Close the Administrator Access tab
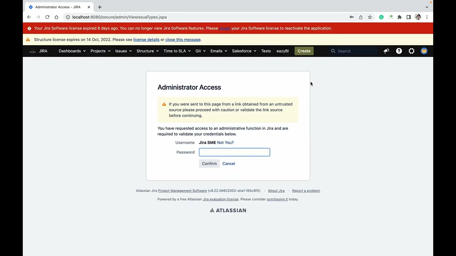456x256 pixels. pyautogui.click(x=89, y=7)
